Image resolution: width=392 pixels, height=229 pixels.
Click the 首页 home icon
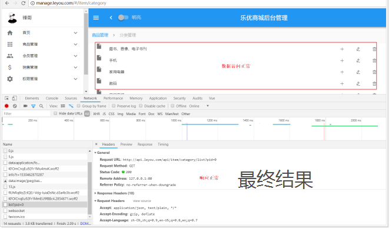(10, 33)
